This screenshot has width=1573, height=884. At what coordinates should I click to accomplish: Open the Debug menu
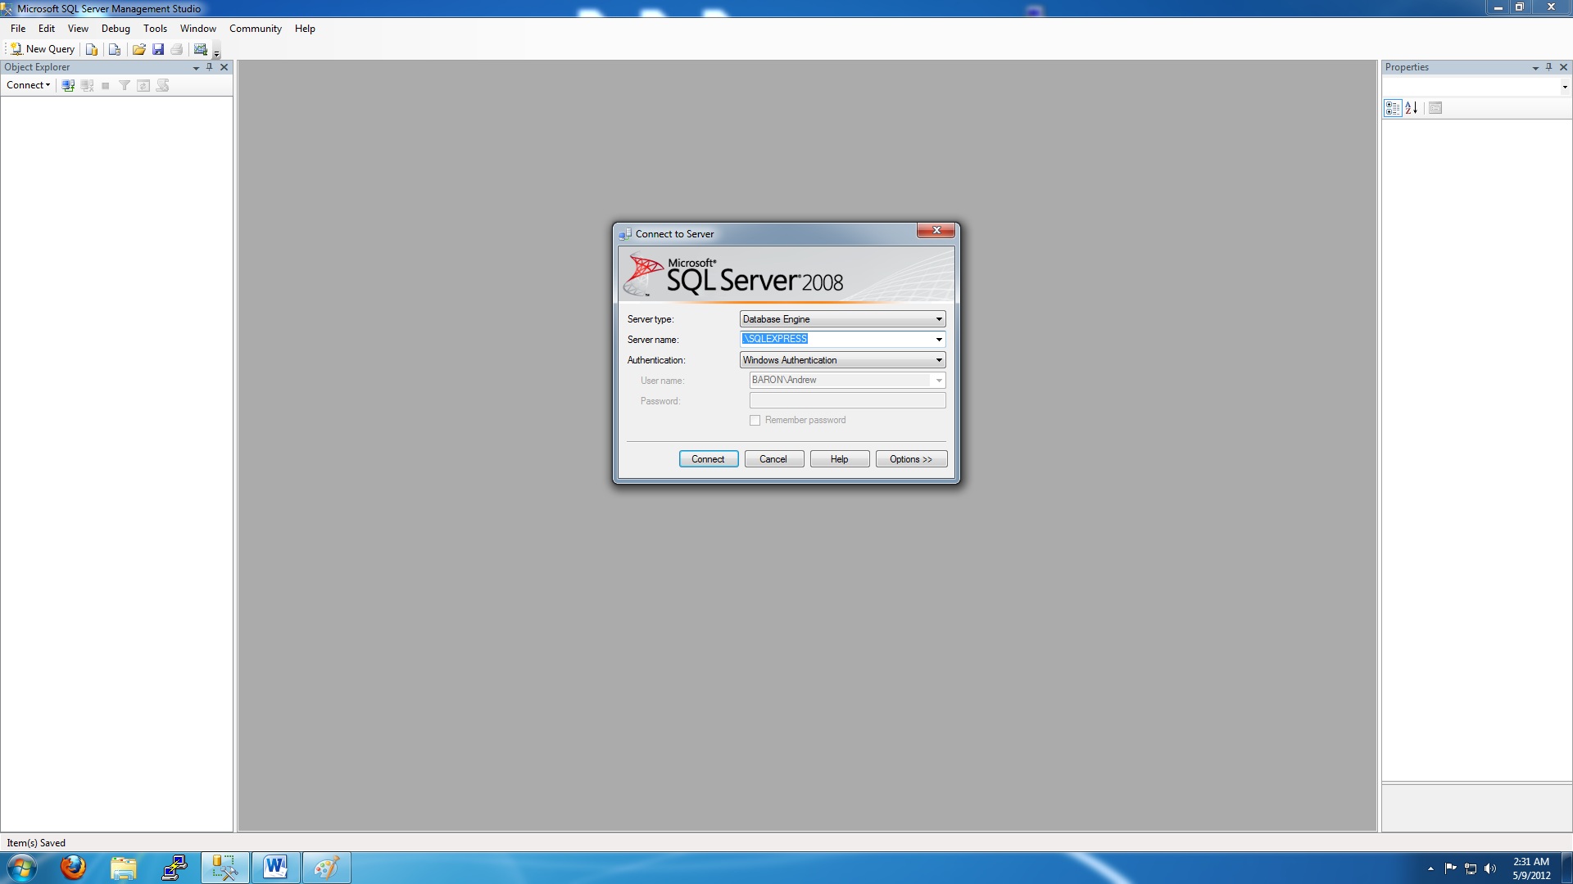(x=116, y=29)
